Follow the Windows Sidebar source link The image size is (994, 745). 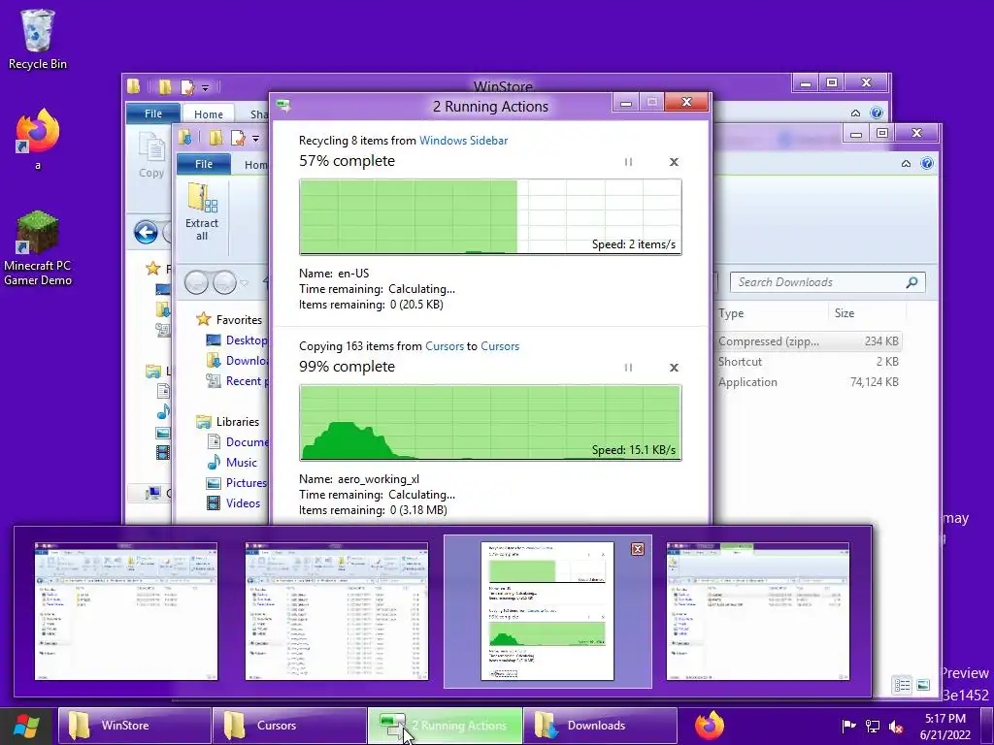463,141
